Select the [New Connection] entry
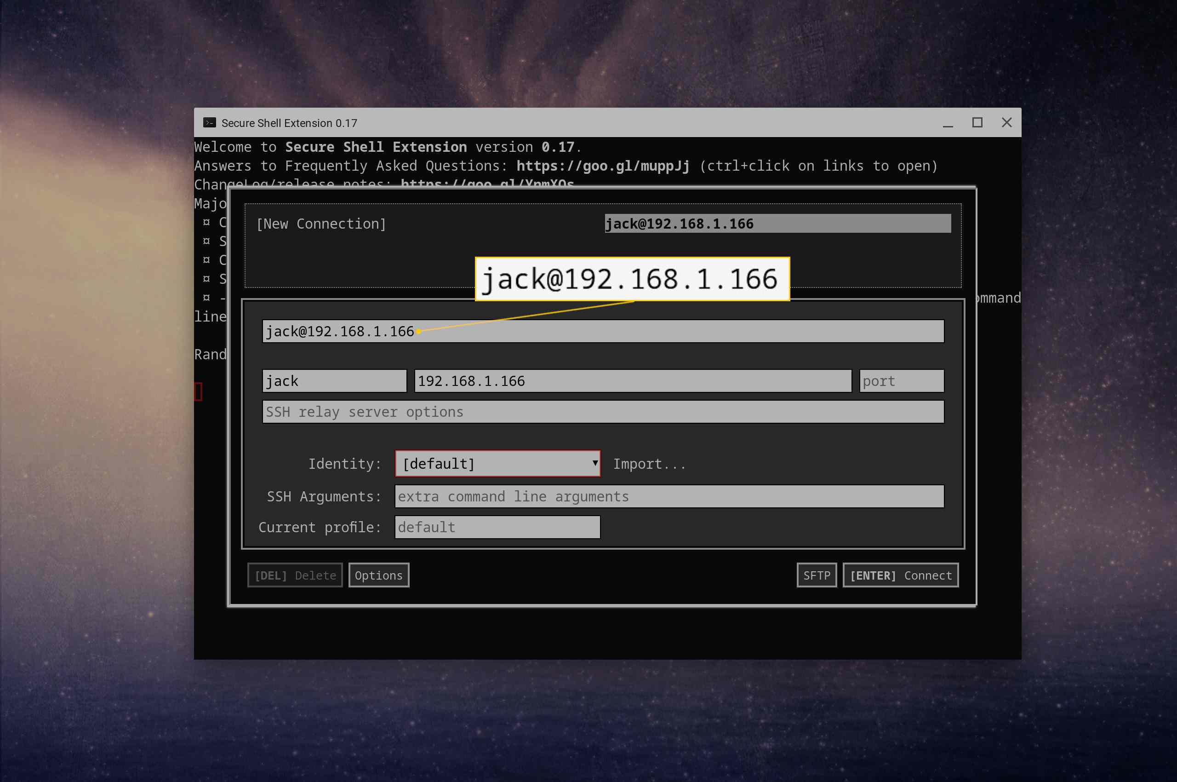The width and height of the screenshot is (1177, 782). pos(321,224)
